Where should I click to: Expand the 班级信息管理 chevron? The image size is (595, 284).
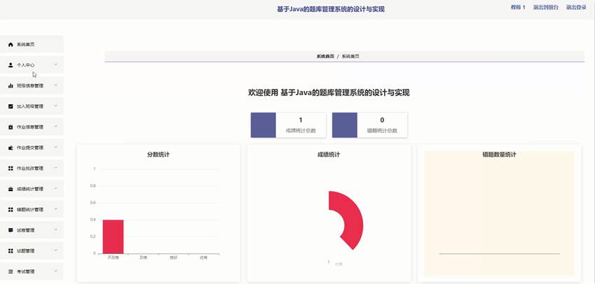(x=56, y=85)
